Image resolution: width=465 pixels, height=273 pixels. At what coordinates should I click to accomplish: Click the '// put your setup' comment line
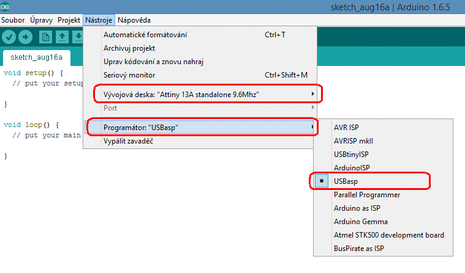coord(48,84)
